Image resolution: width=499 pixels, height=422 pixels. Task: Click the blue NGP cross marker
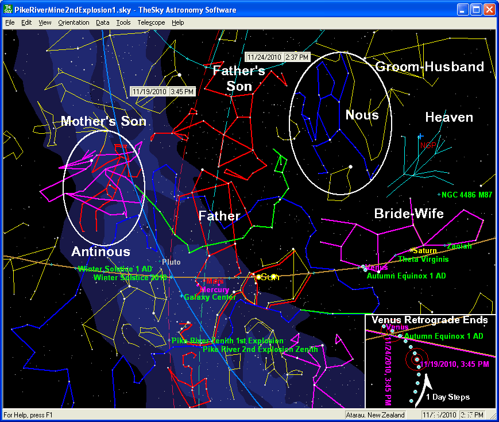click(x=420, y=136)
